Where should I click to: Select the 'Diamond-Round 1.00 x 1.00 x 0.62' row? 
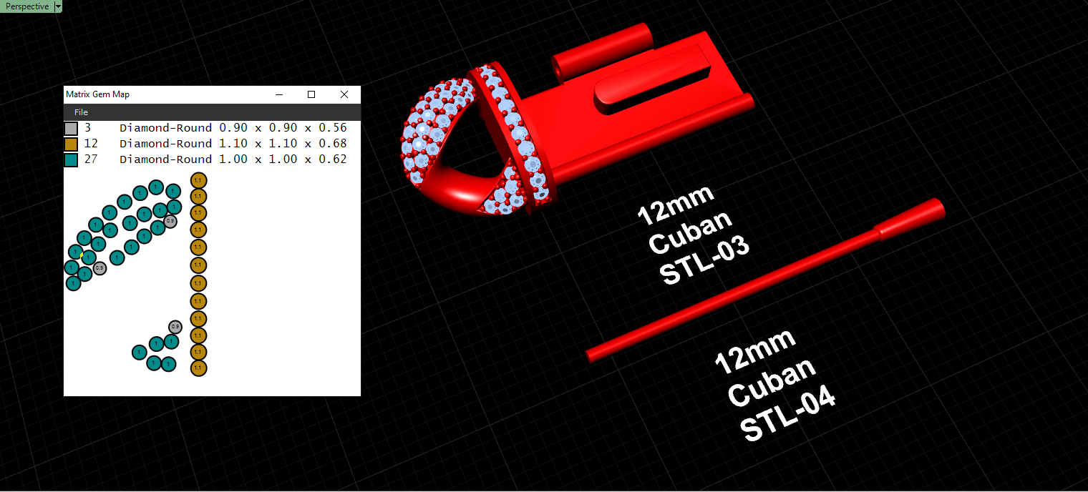pyautogui.click(x=212, y=160)
